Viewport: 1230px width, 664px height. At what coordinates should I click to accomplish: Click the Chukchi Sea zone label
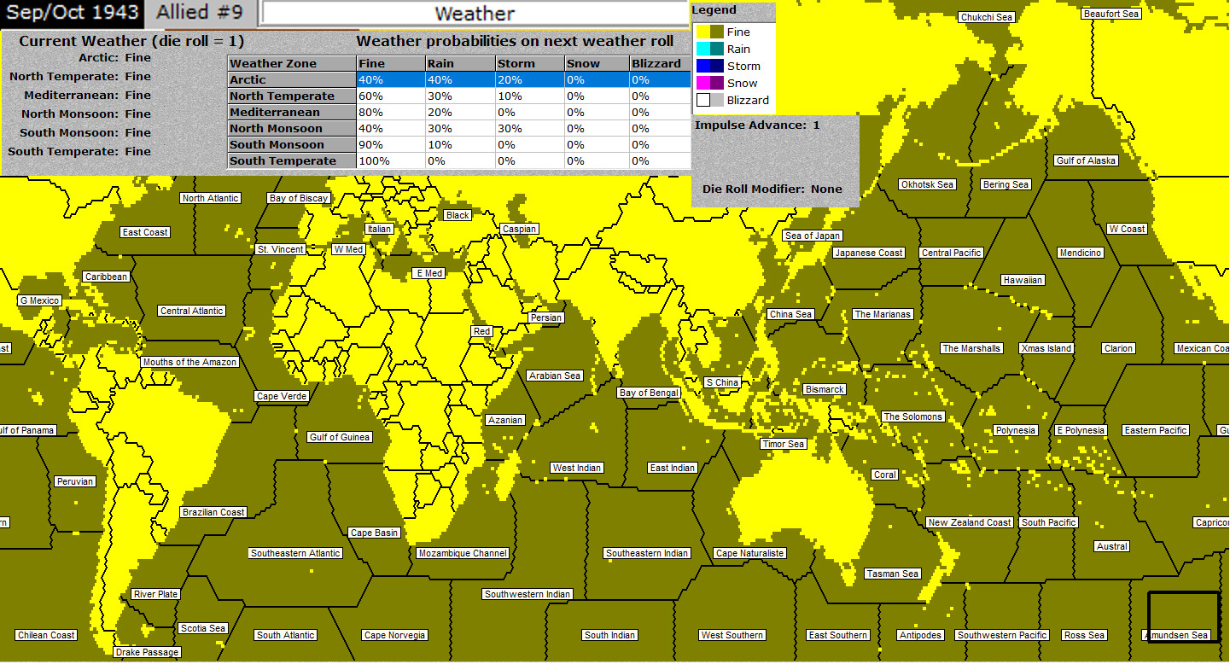[x=987, y=17]
